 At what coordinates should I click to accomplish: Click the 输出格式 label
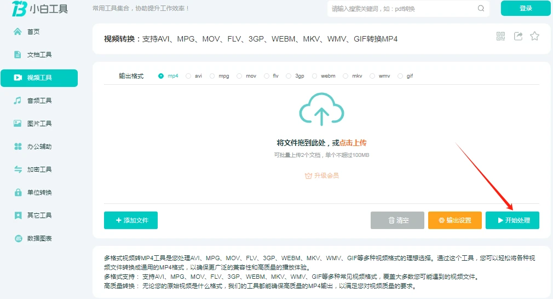131,76
